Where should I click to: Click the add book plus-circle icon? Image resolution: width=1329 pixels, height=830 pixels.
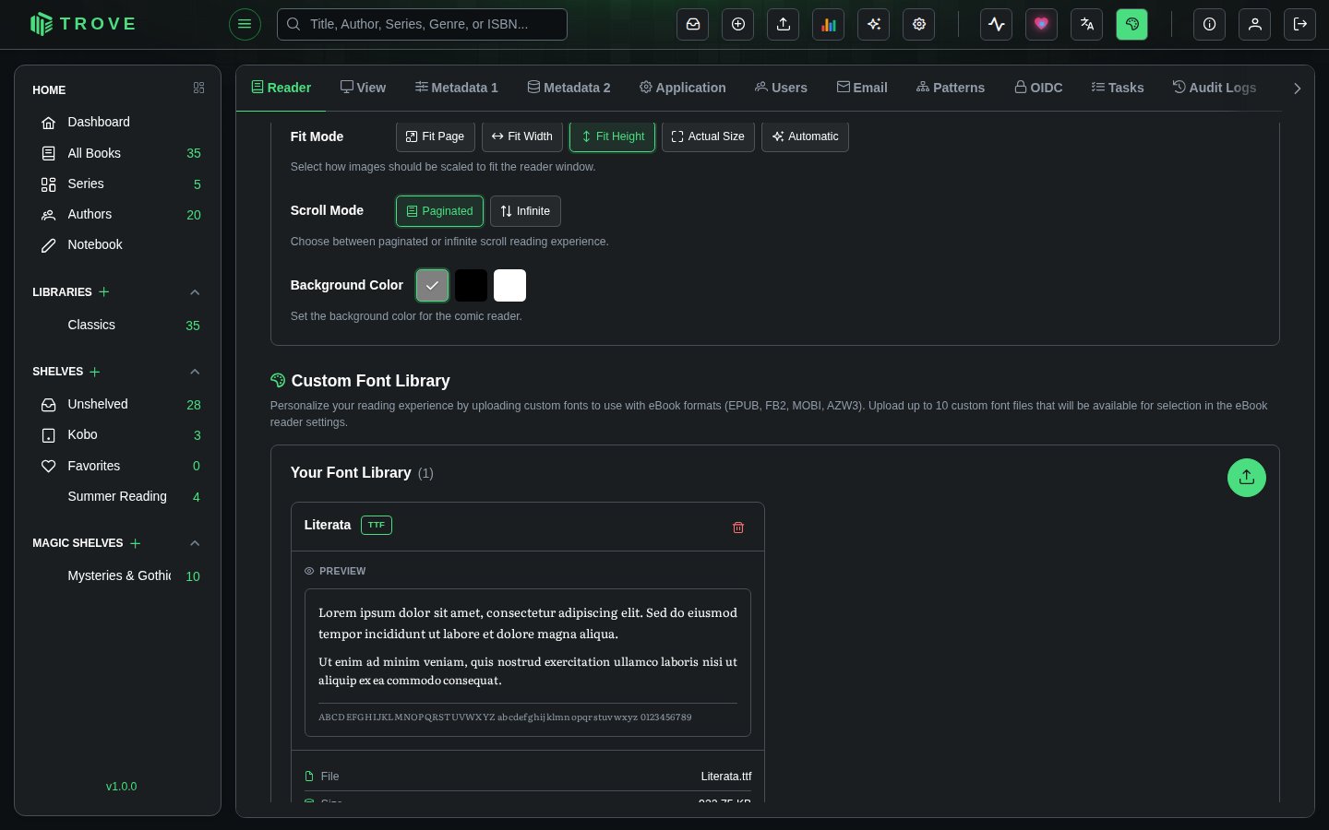738,24
